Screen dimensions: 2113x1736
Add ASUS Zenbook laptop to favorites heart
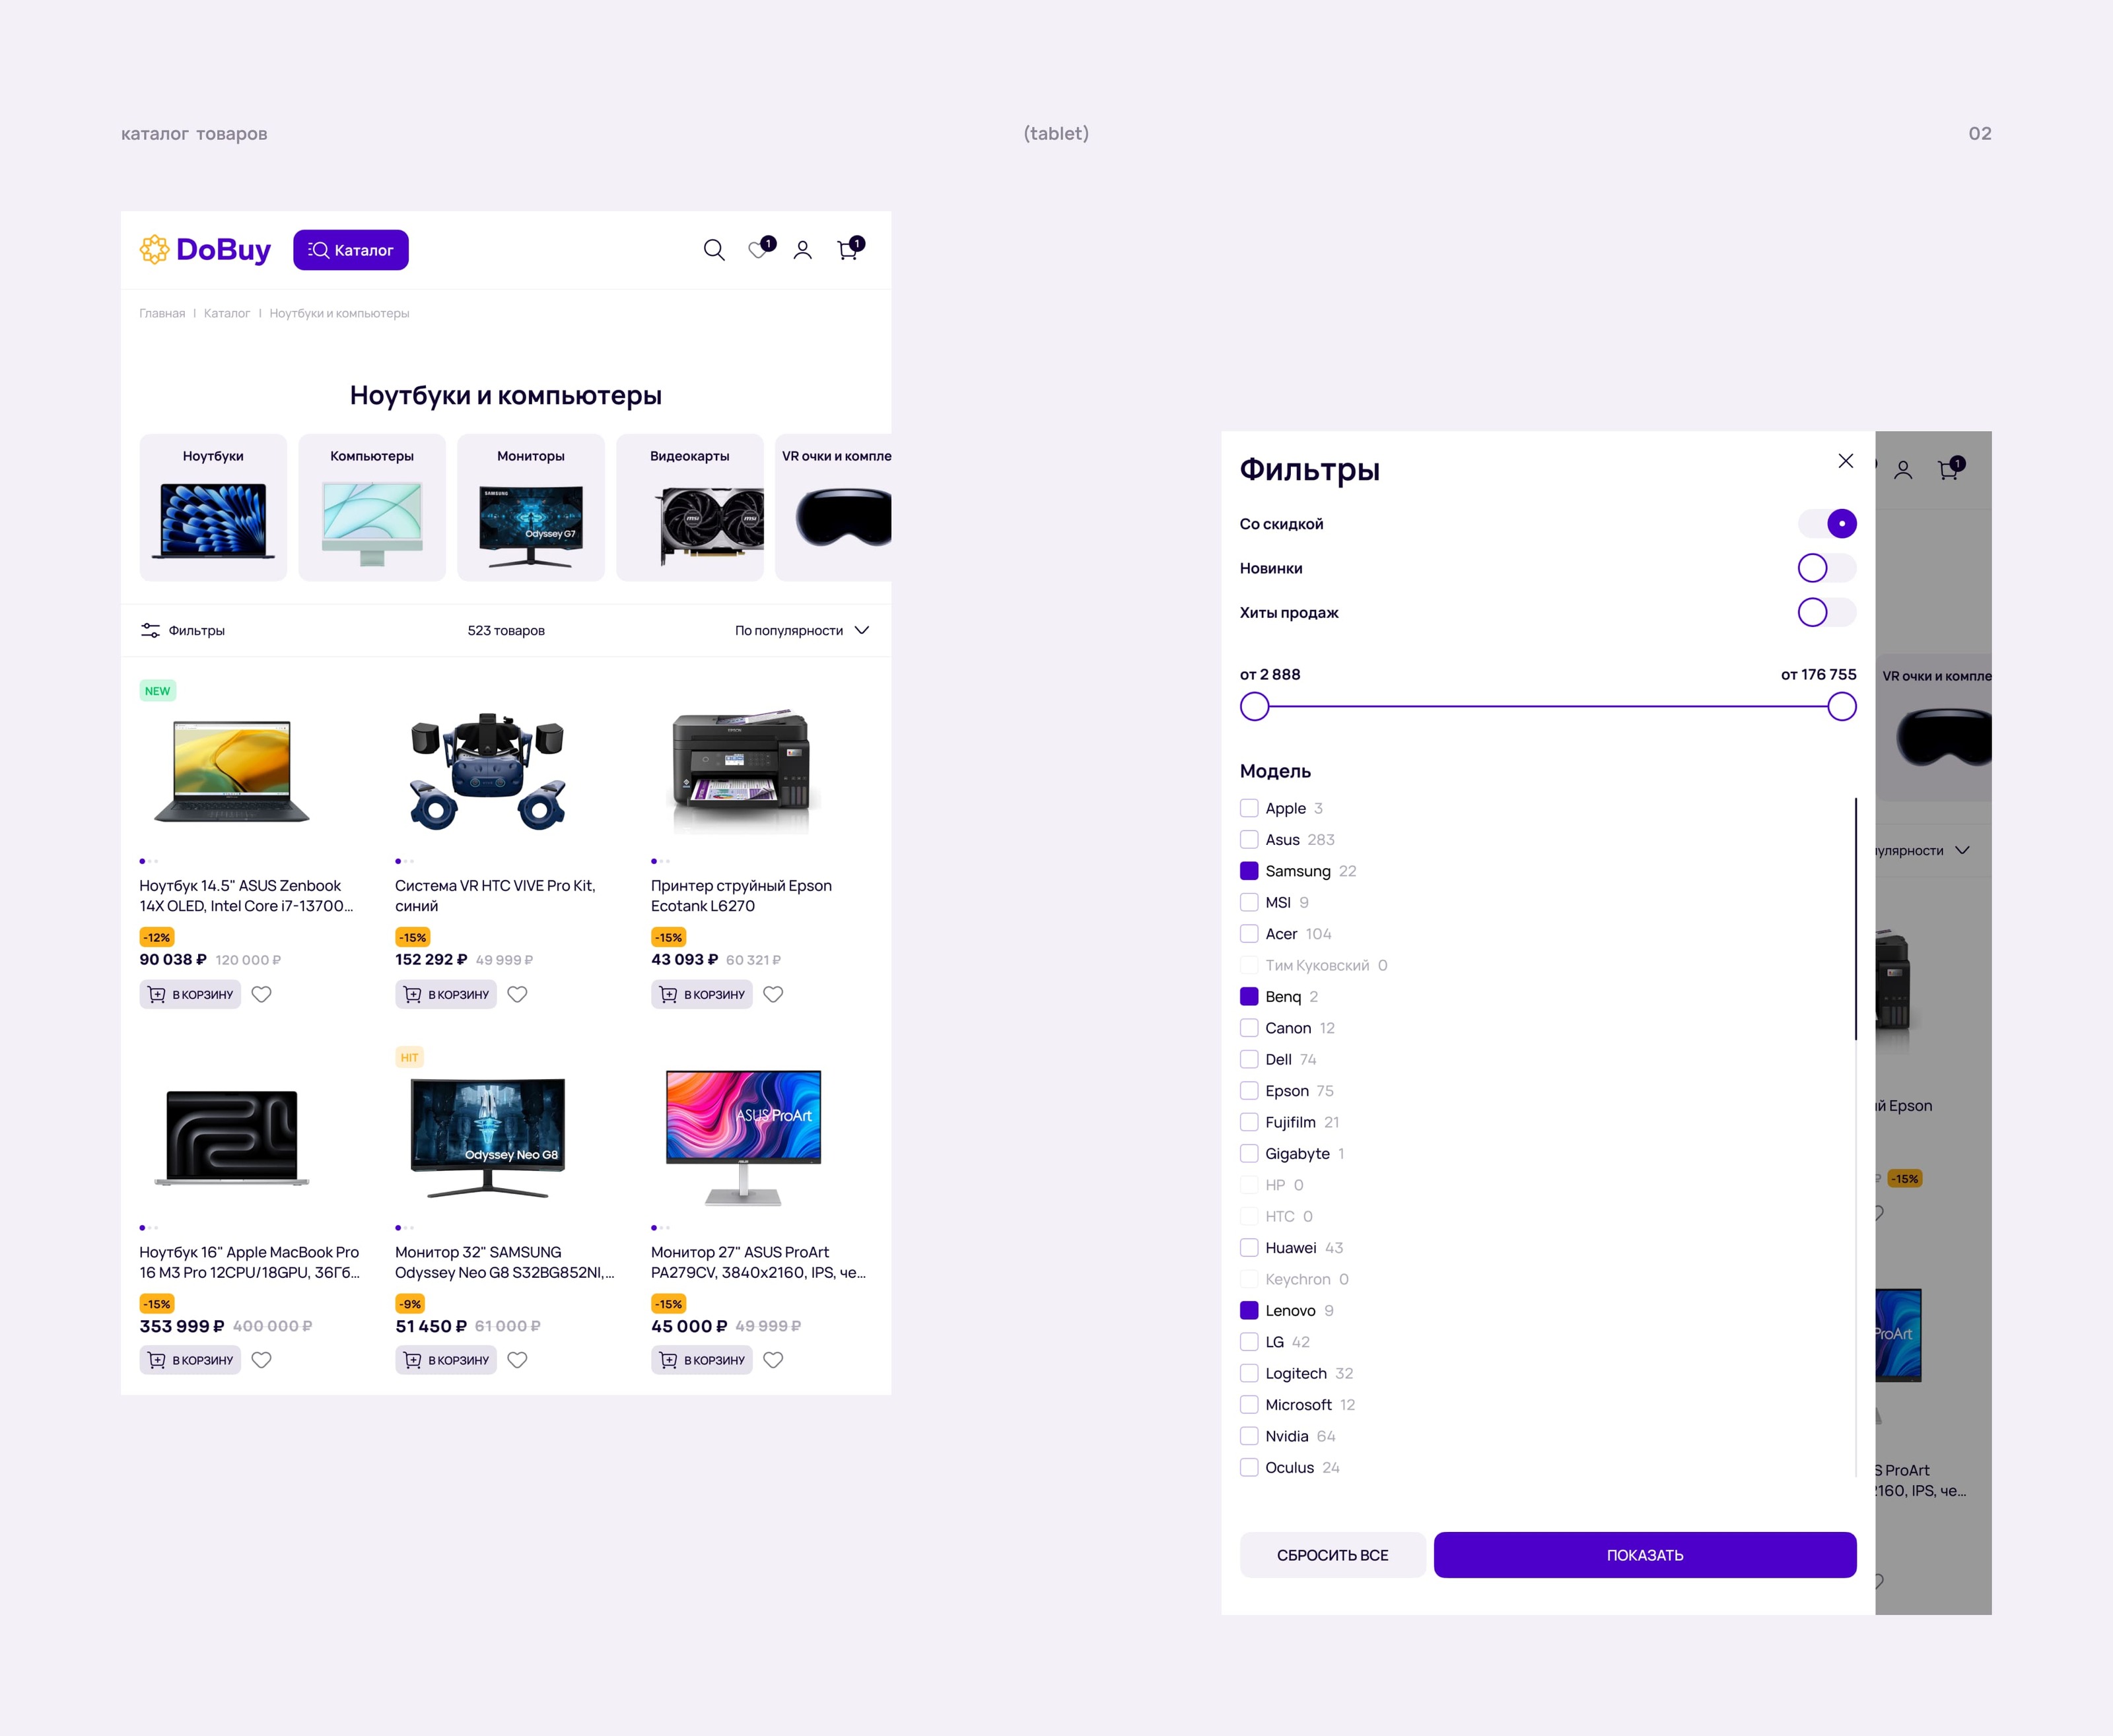pyautogui.click(x=261, y=994)
